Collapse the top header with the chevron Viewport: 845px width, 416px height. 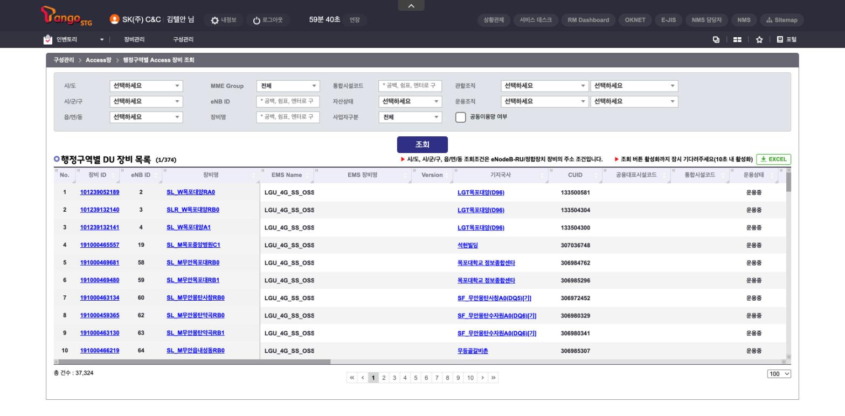411,5
